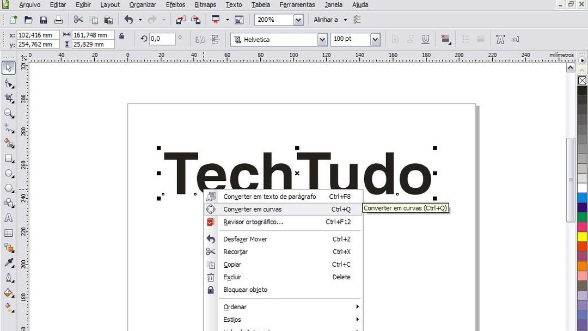This screenshot has width=588, height=331.
Task: Toggle the bulleted list formatting
Action: [465, 39]
